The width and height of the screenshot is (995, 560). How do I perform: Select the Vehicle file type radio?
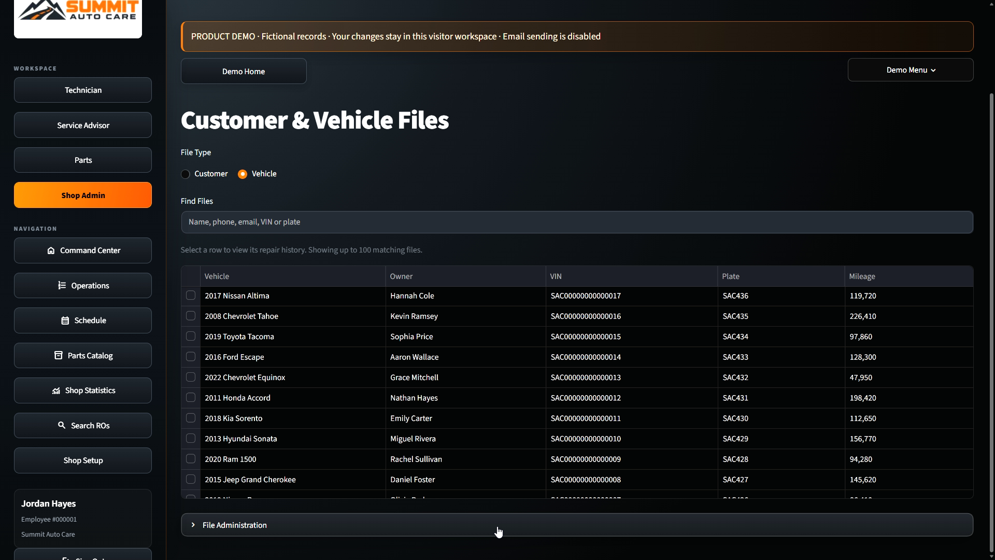pos(243,174)
